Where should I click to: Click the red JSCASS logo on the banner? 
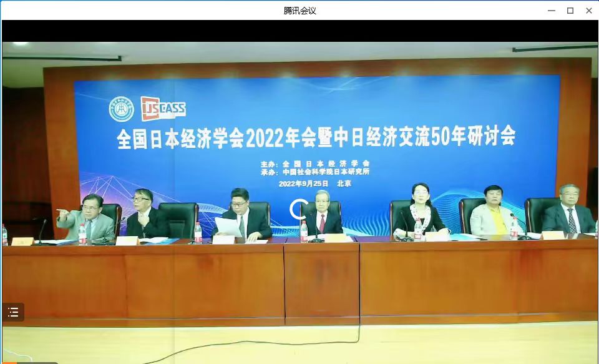(163, 109)
